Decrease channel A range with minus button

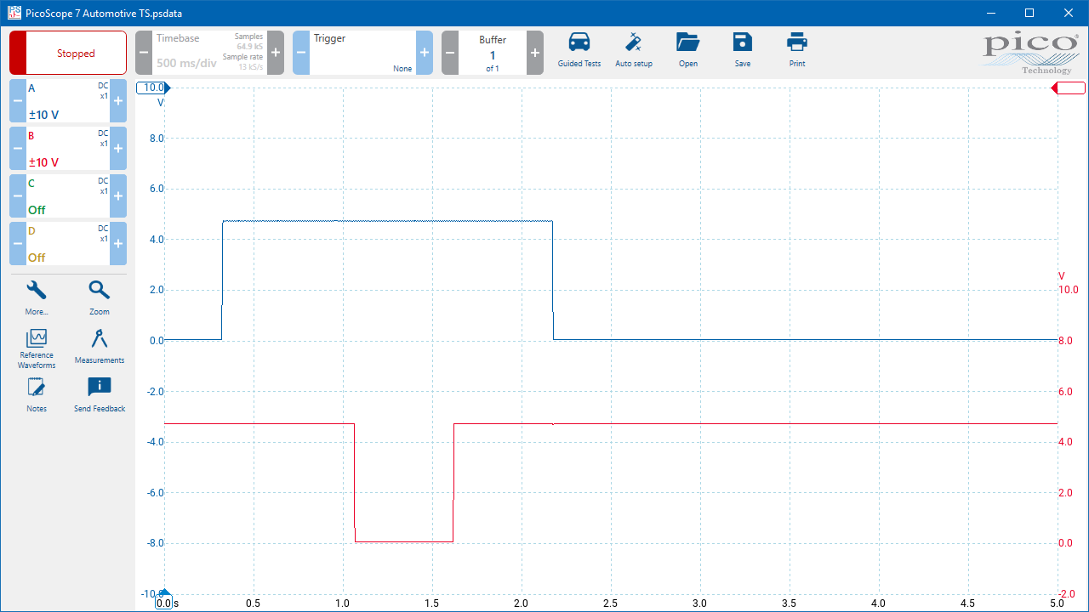[18, 101]
